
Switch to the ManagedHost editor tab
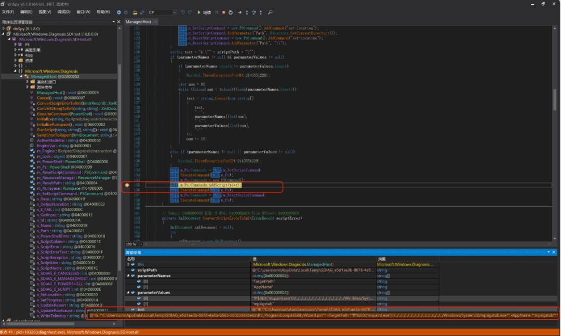pyautogui.click(x=138, y=22)
